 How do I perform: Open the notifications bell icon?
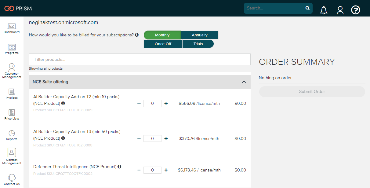pos(324,10)
